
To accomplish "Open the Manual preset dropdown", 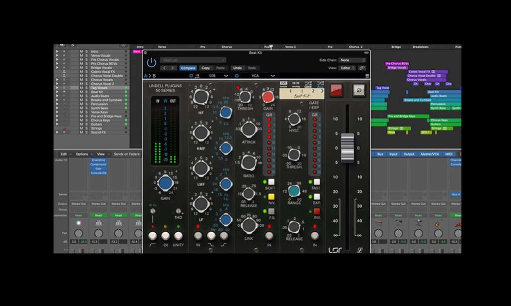I will 193,60.
